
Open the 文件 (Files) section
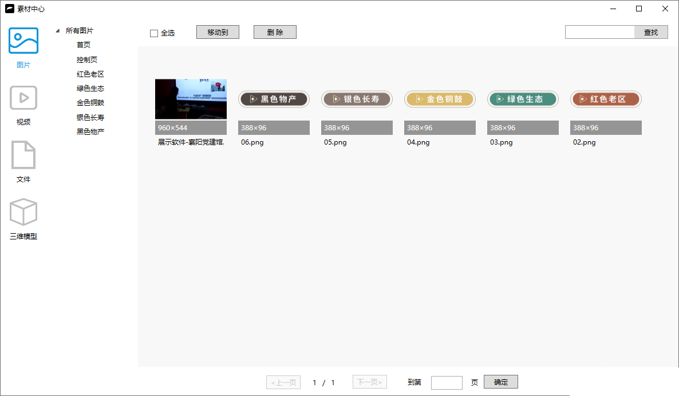point(23,155)
